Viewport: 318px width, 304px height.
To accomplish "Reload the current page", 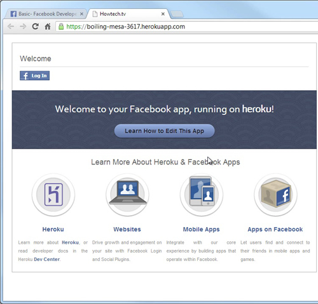I will click(35, 27).
